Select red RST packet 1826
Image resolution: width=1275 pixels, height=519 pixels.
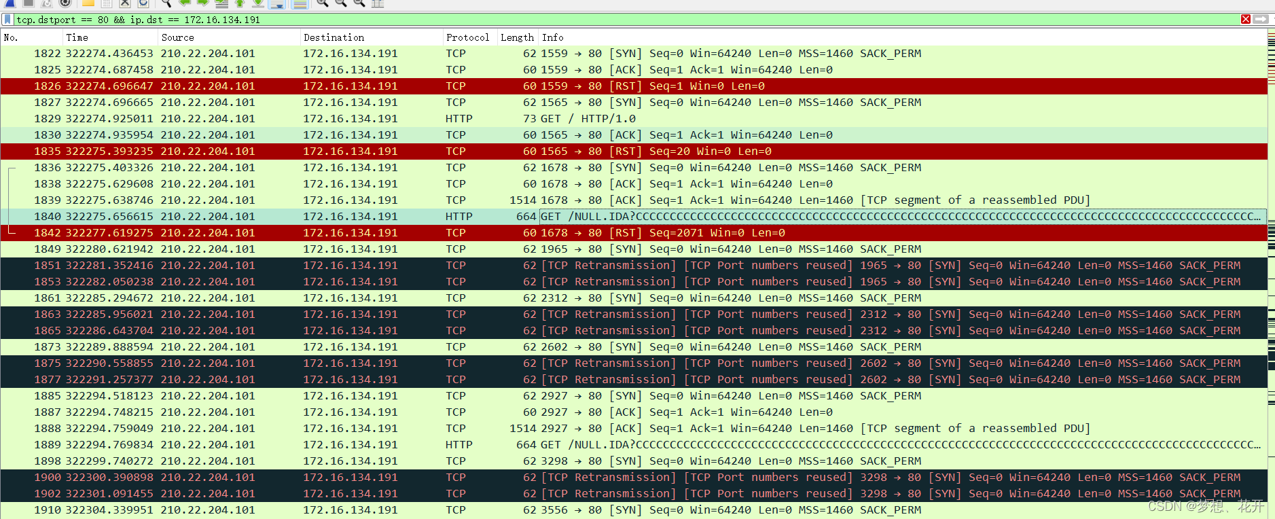(x=634, y=86)
